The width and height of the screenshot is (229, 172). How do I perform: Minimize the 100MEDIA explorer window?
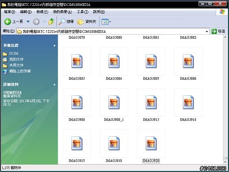click(203, 3)
